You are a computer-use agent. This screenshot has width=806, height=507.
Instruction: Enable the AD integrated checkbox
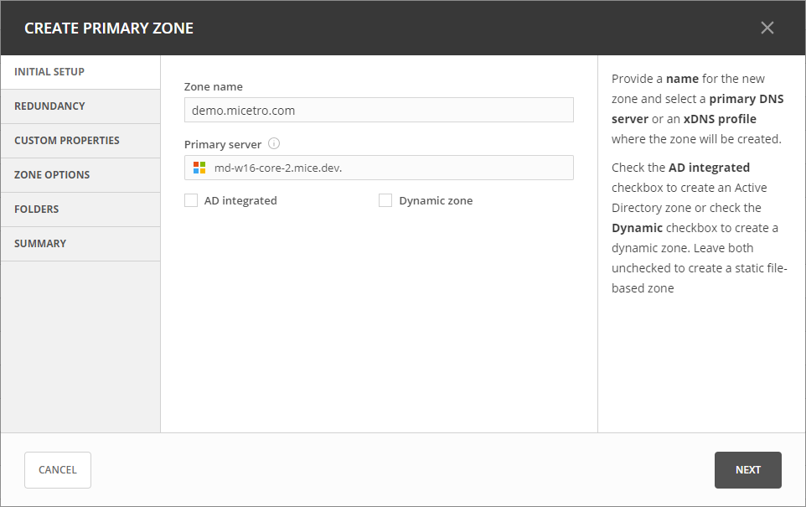(x=191, y=200)
